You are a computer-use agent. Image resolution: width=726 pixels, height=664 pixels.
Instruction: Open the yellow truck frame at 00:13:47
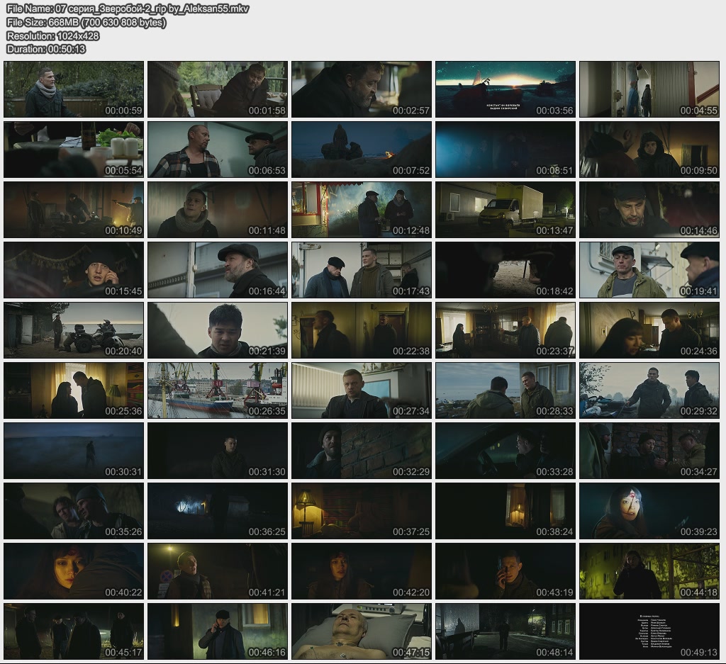(505, 210)
